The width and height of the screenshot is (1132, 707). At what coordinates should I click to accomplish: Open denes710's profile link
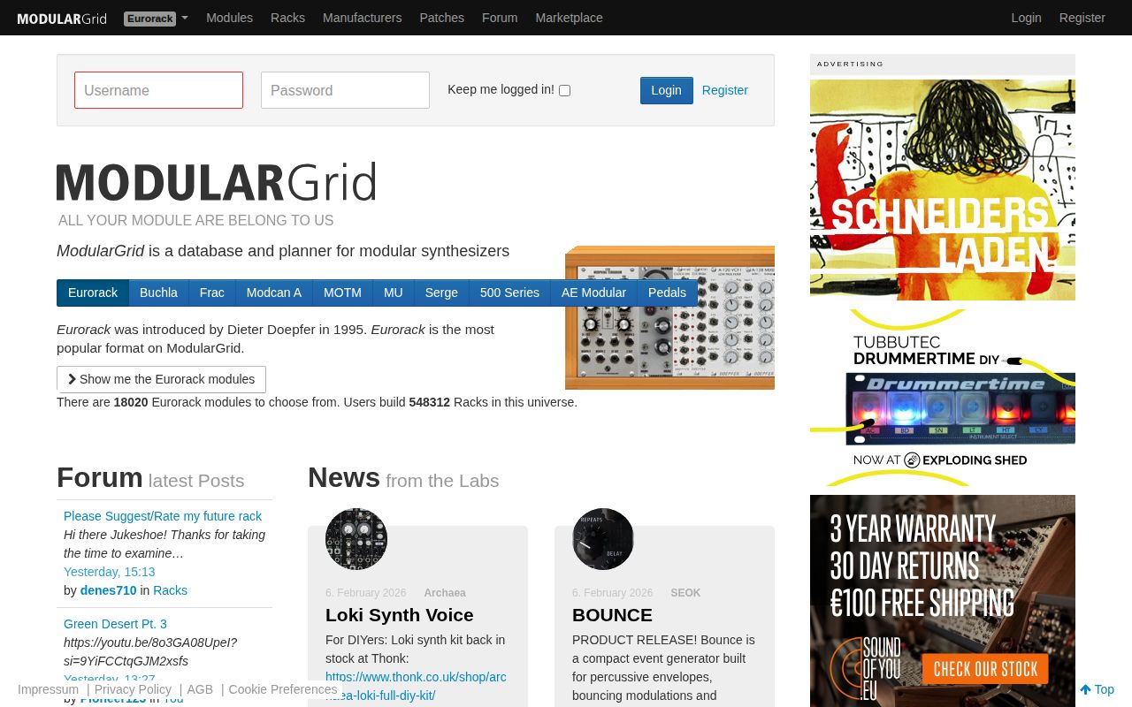tap(108, 590)
